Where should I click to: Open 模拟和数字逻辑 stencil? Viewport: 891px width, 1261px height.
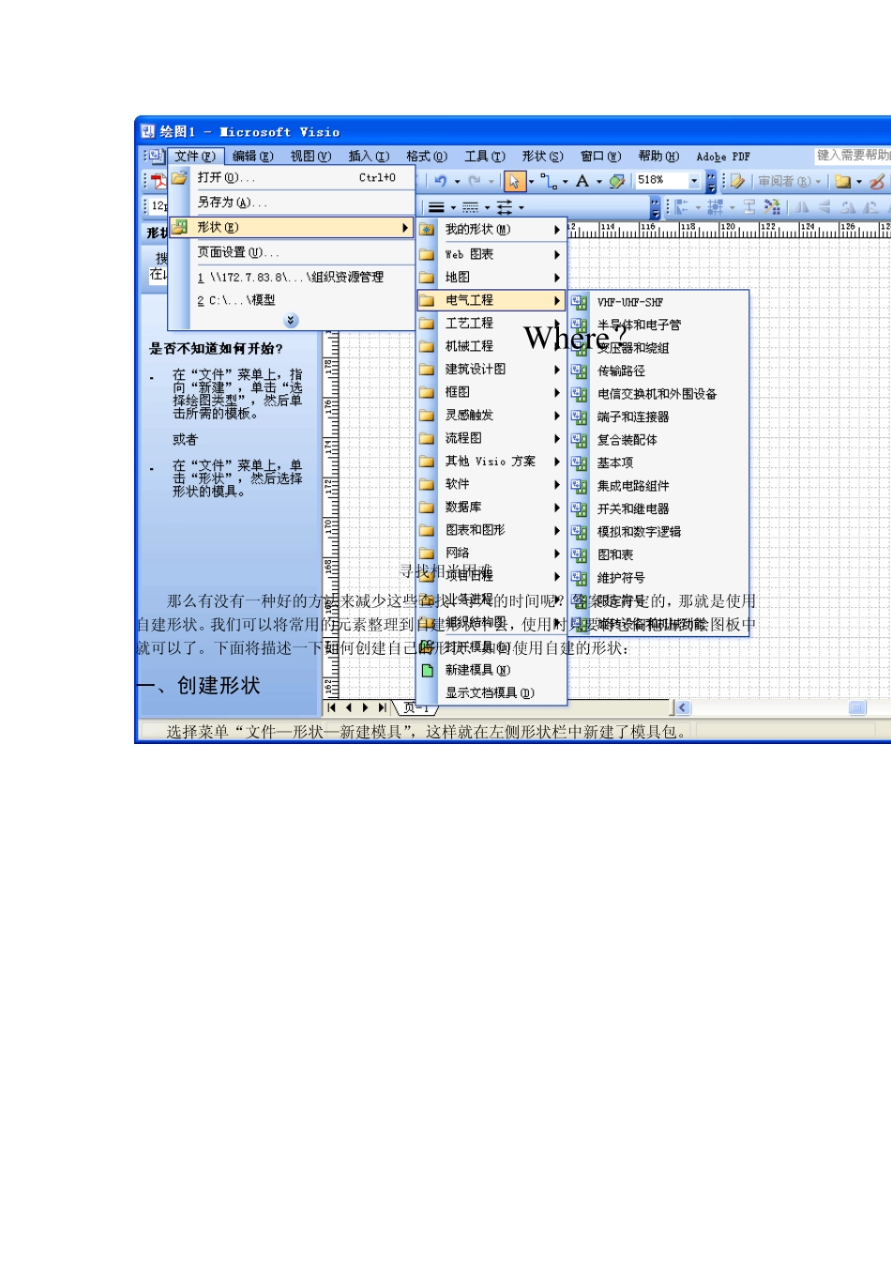pyautogui.click(x=659, y=531)
